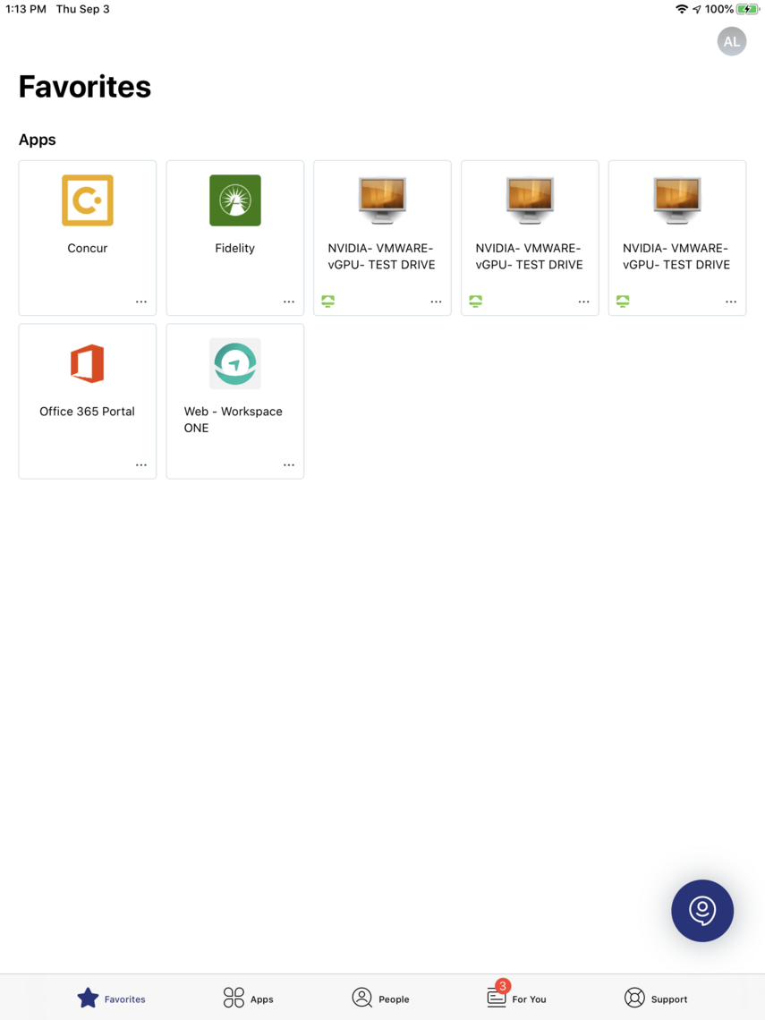Open more options on Office 365 Portal card

tap(141, 465)
